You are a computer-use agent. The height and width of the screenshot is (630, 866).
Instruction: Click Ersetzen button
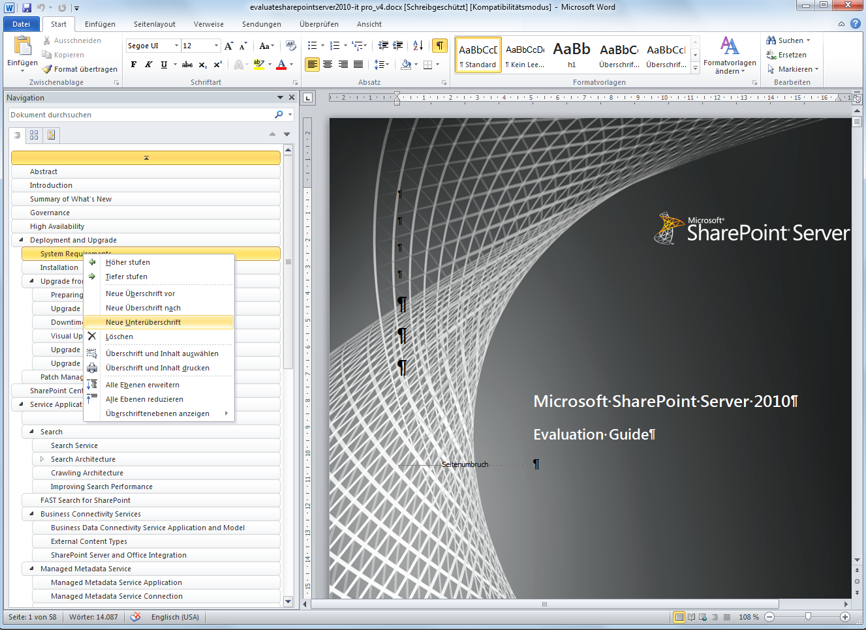[787, 55]
